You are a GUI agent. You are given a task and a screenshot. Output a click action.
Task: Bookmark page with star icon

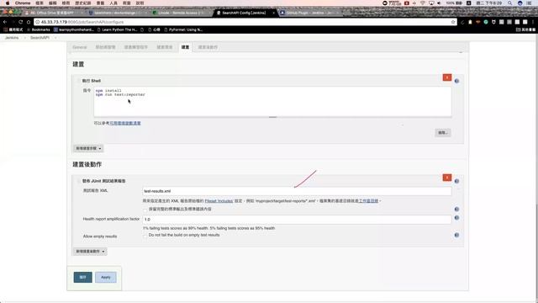coord(453,22)
